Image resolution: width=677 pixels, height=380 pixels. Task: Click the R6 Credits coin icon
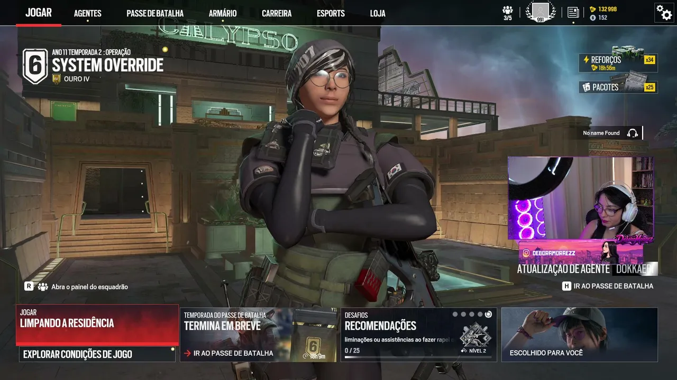(593, 18)
